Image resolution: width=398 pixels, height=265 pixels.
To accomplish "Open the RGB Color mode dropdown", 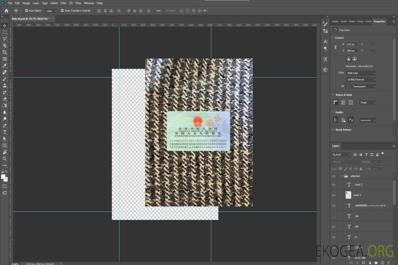I will (x=361, y=73).
